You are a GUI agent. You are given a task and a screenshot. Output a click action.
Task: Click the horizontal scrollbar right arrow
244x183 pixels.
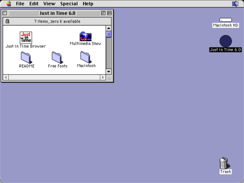103,77
